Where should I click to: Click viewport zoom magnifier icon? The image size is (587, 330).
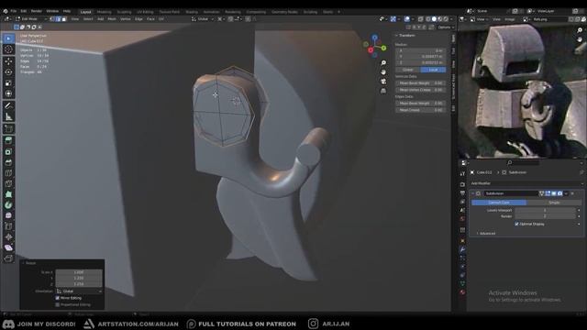tap(383, 63)
